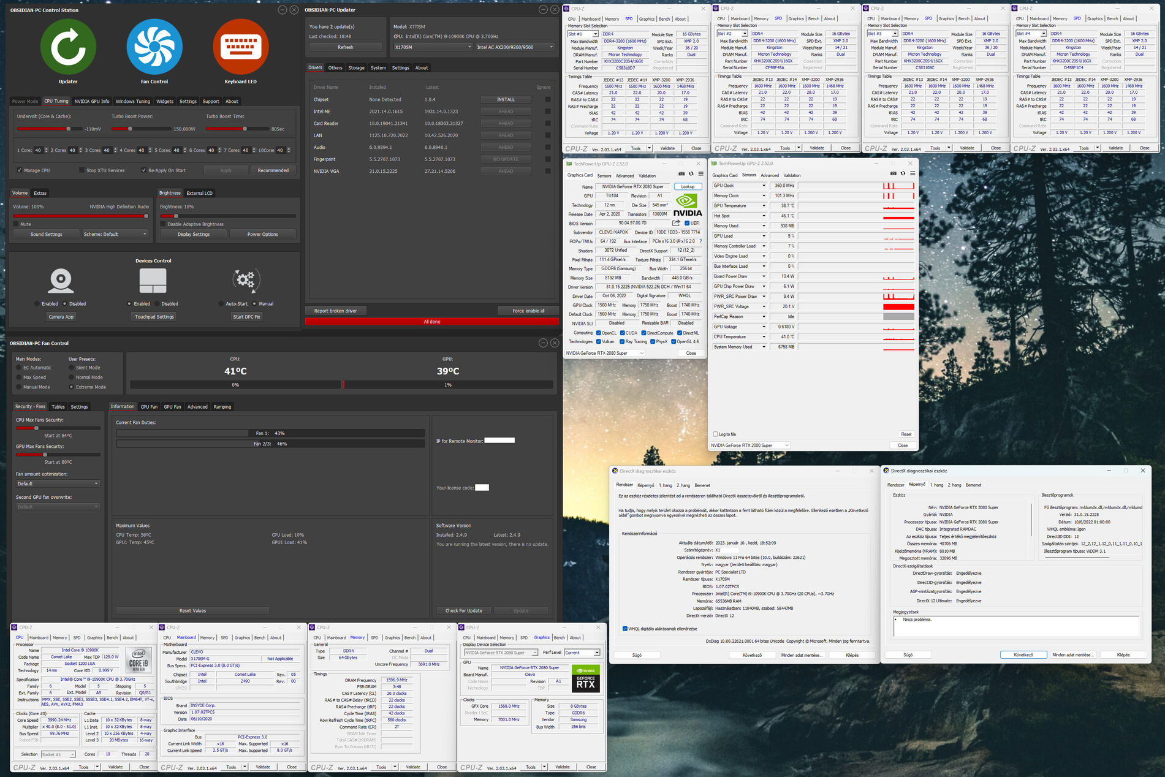Click the IP for Remote Monitor field
The height and width of the screenshot is (777, 1165).
499,441
